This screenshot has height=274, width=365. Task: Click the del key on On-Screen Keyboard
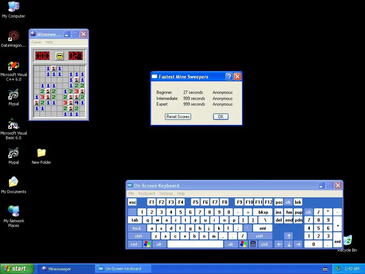279,220
